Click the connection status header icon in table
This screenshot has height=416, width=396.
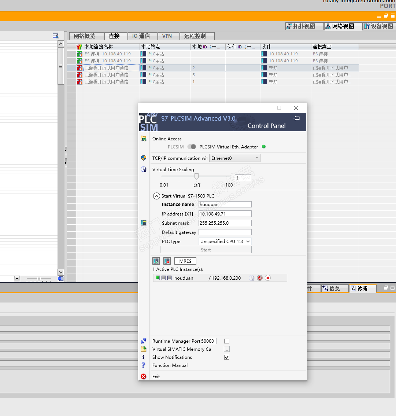79,47
